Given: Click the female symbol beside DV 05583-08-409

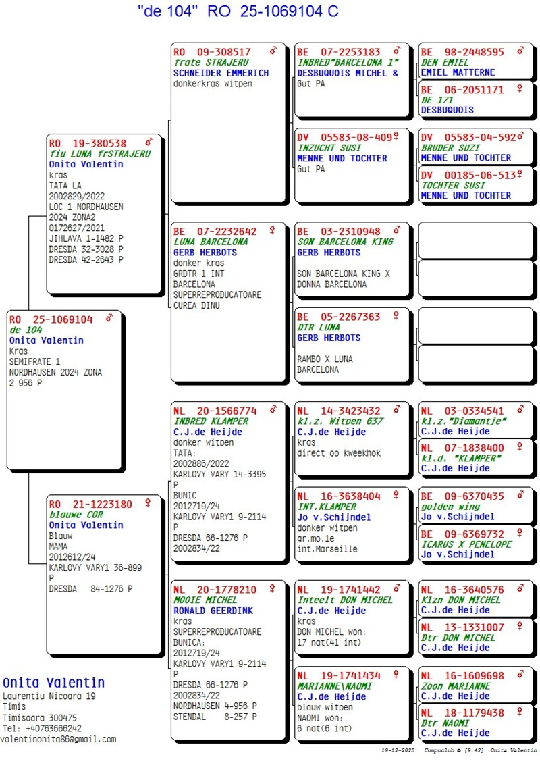Looking at the screenshot, I should [396, 137].
